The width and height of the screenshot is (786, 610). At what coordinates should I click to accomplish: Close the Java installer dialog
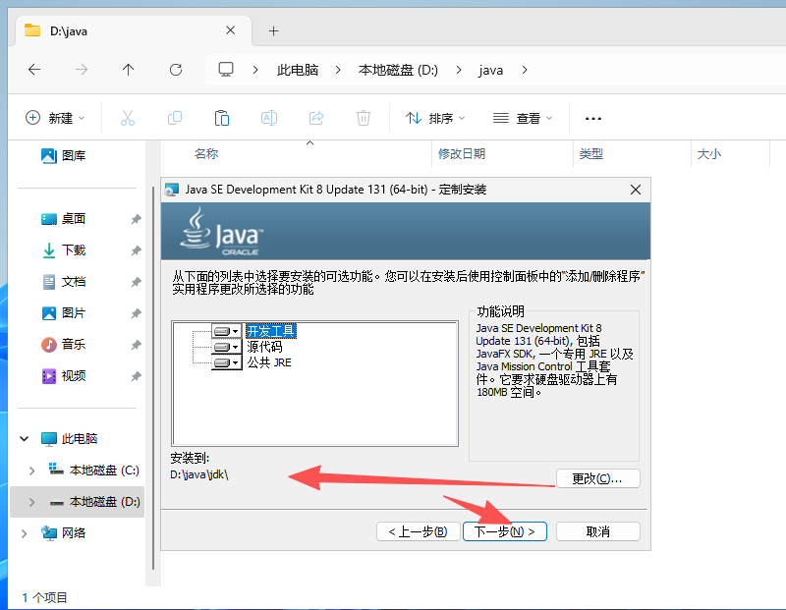(x=635, y=190)
